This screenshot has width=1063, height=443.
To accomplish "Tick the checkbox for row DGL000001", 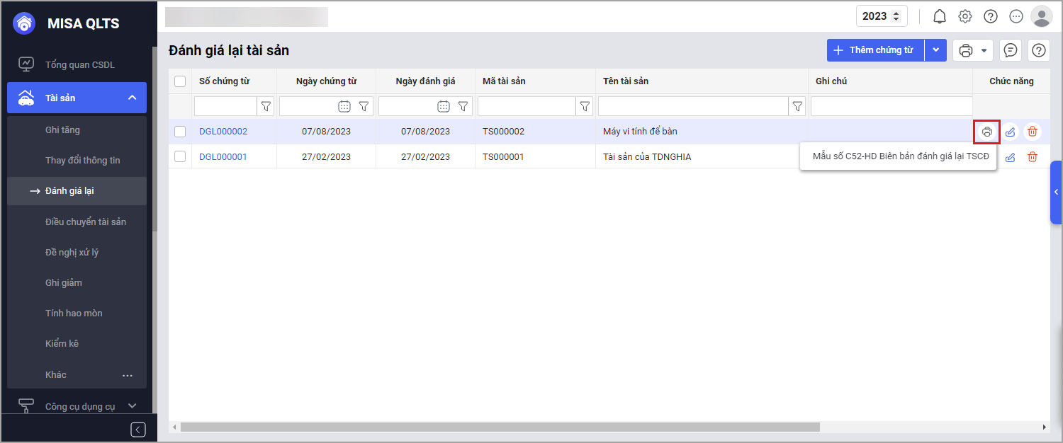I will point(180,156).
